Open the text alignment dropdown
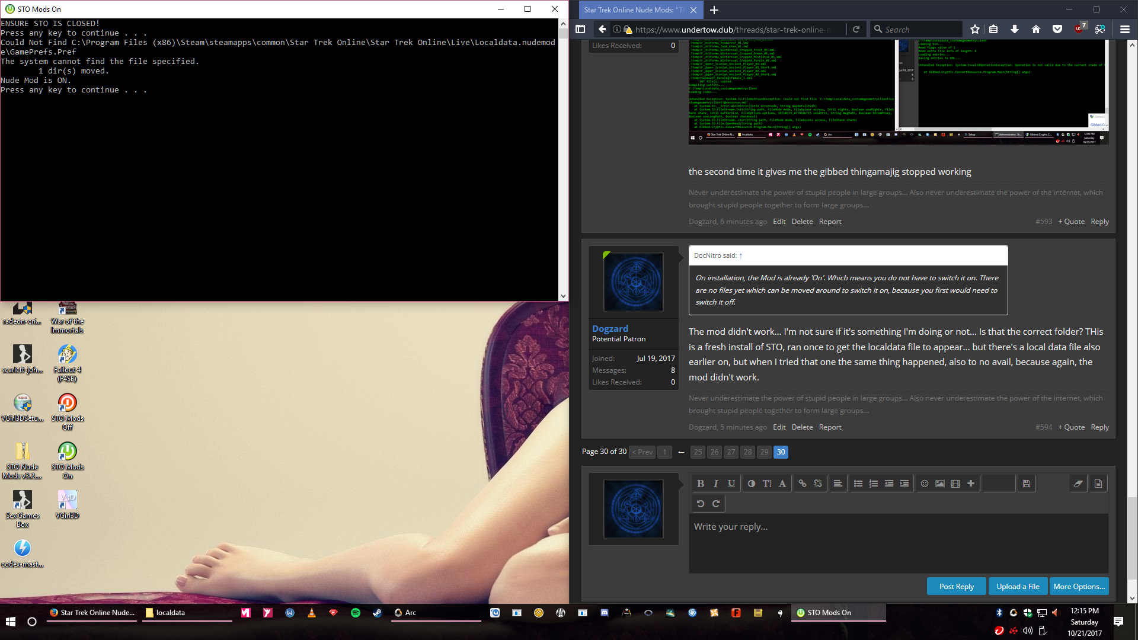 click(x=838, y=484)
